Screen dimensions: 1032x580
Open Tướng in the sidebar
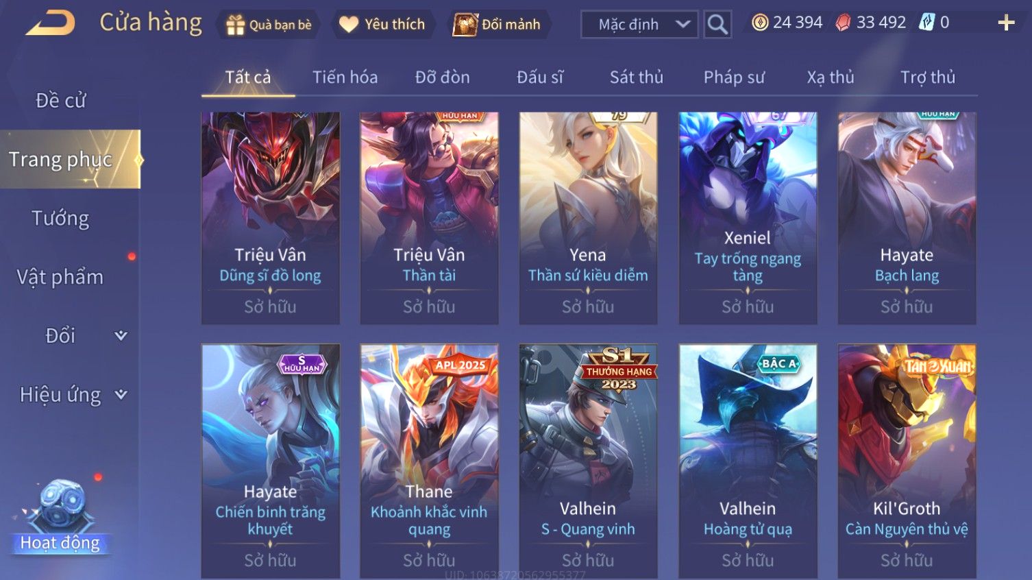60,218
